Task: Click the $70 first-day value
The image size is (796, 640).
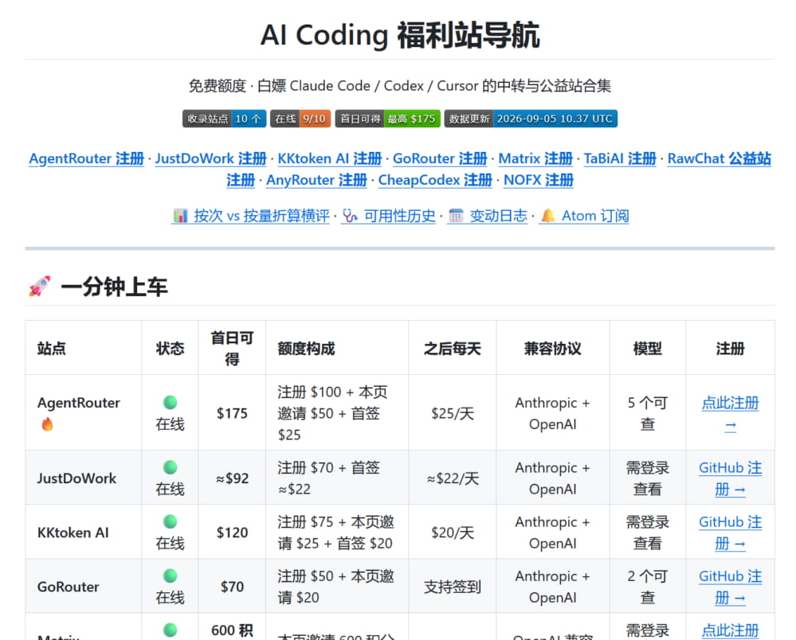Action: pos(232,587)
